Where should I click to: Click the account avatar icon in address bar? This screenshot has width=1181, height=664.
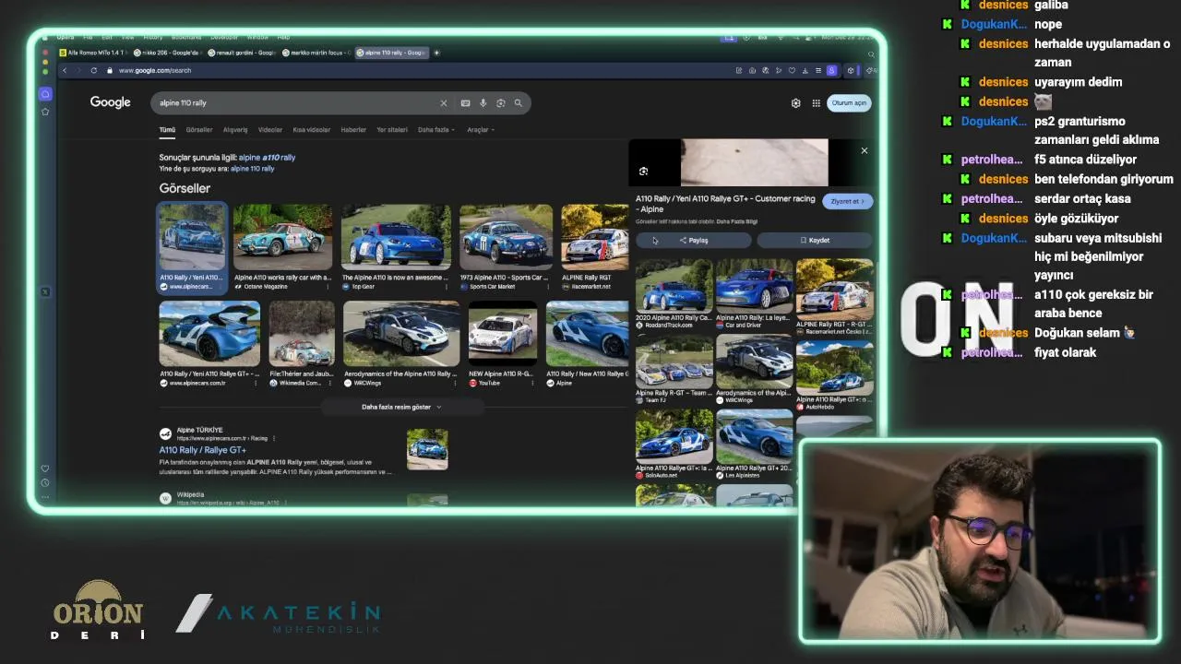pyautogui.click(x=831, y=70)
